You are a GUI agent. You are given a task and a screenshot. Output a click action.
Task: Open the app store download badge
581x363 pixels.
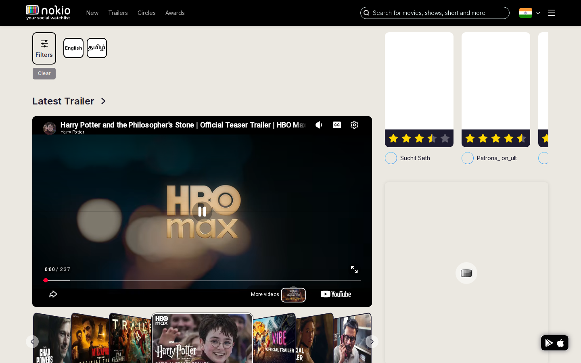coord(555,343)
